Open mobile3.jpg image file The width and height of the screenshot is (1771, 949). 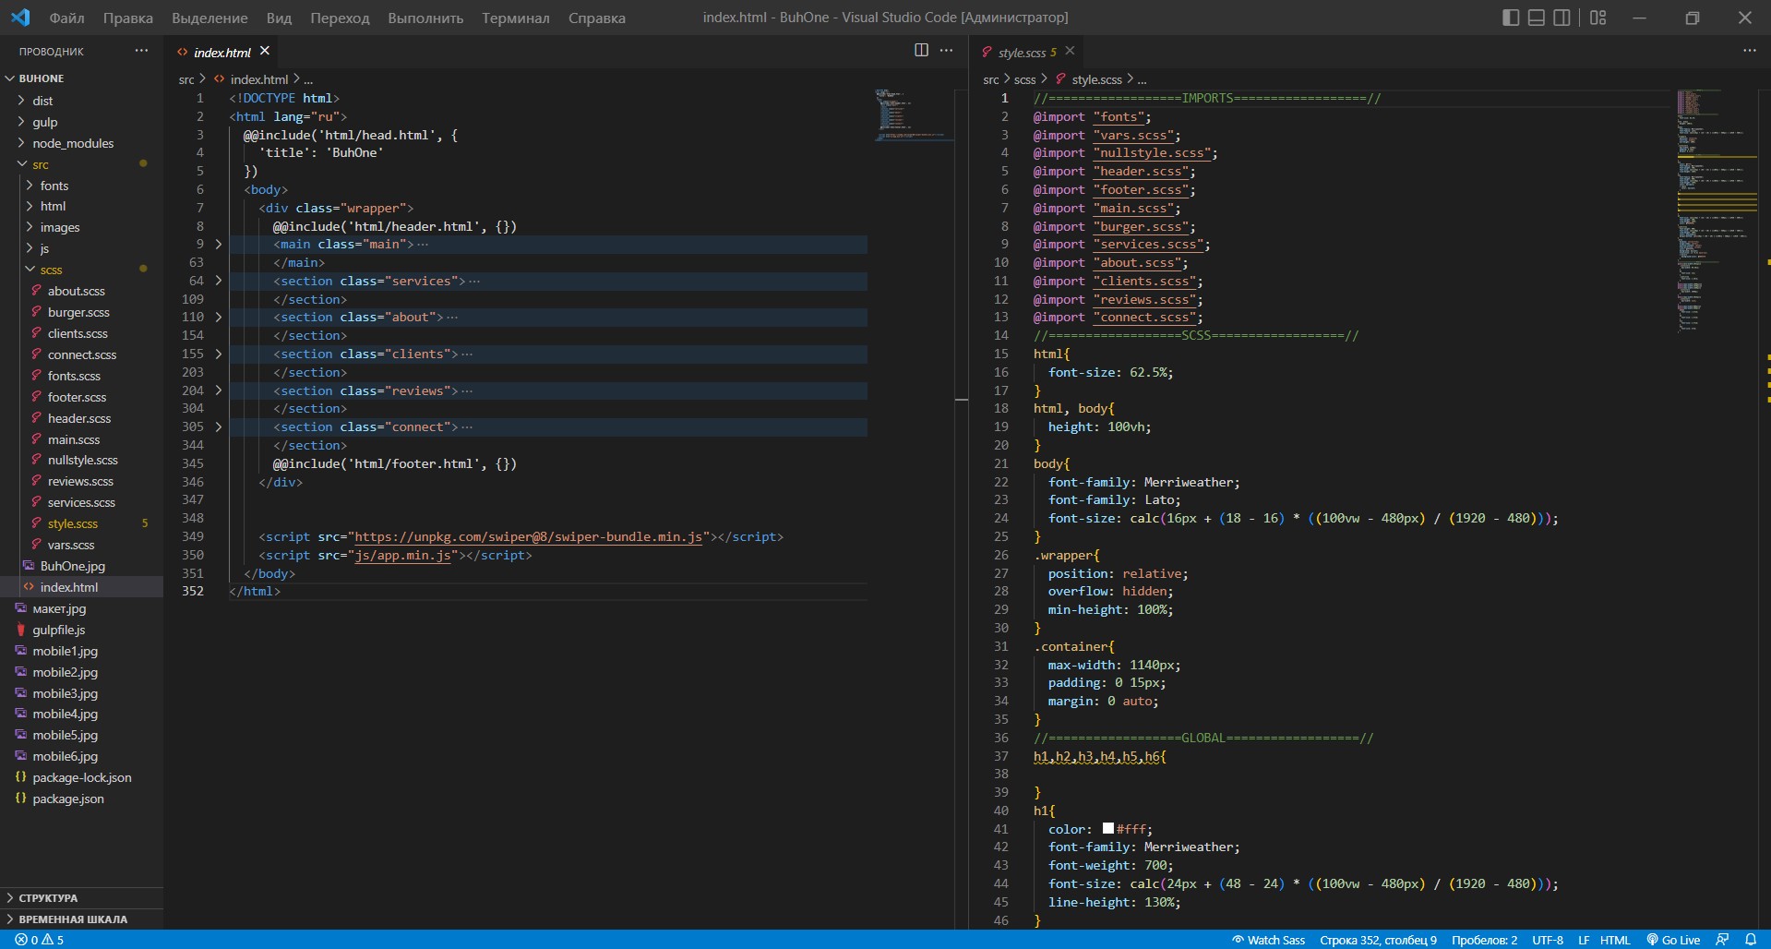pyautogui.click(x=81, y=693)
